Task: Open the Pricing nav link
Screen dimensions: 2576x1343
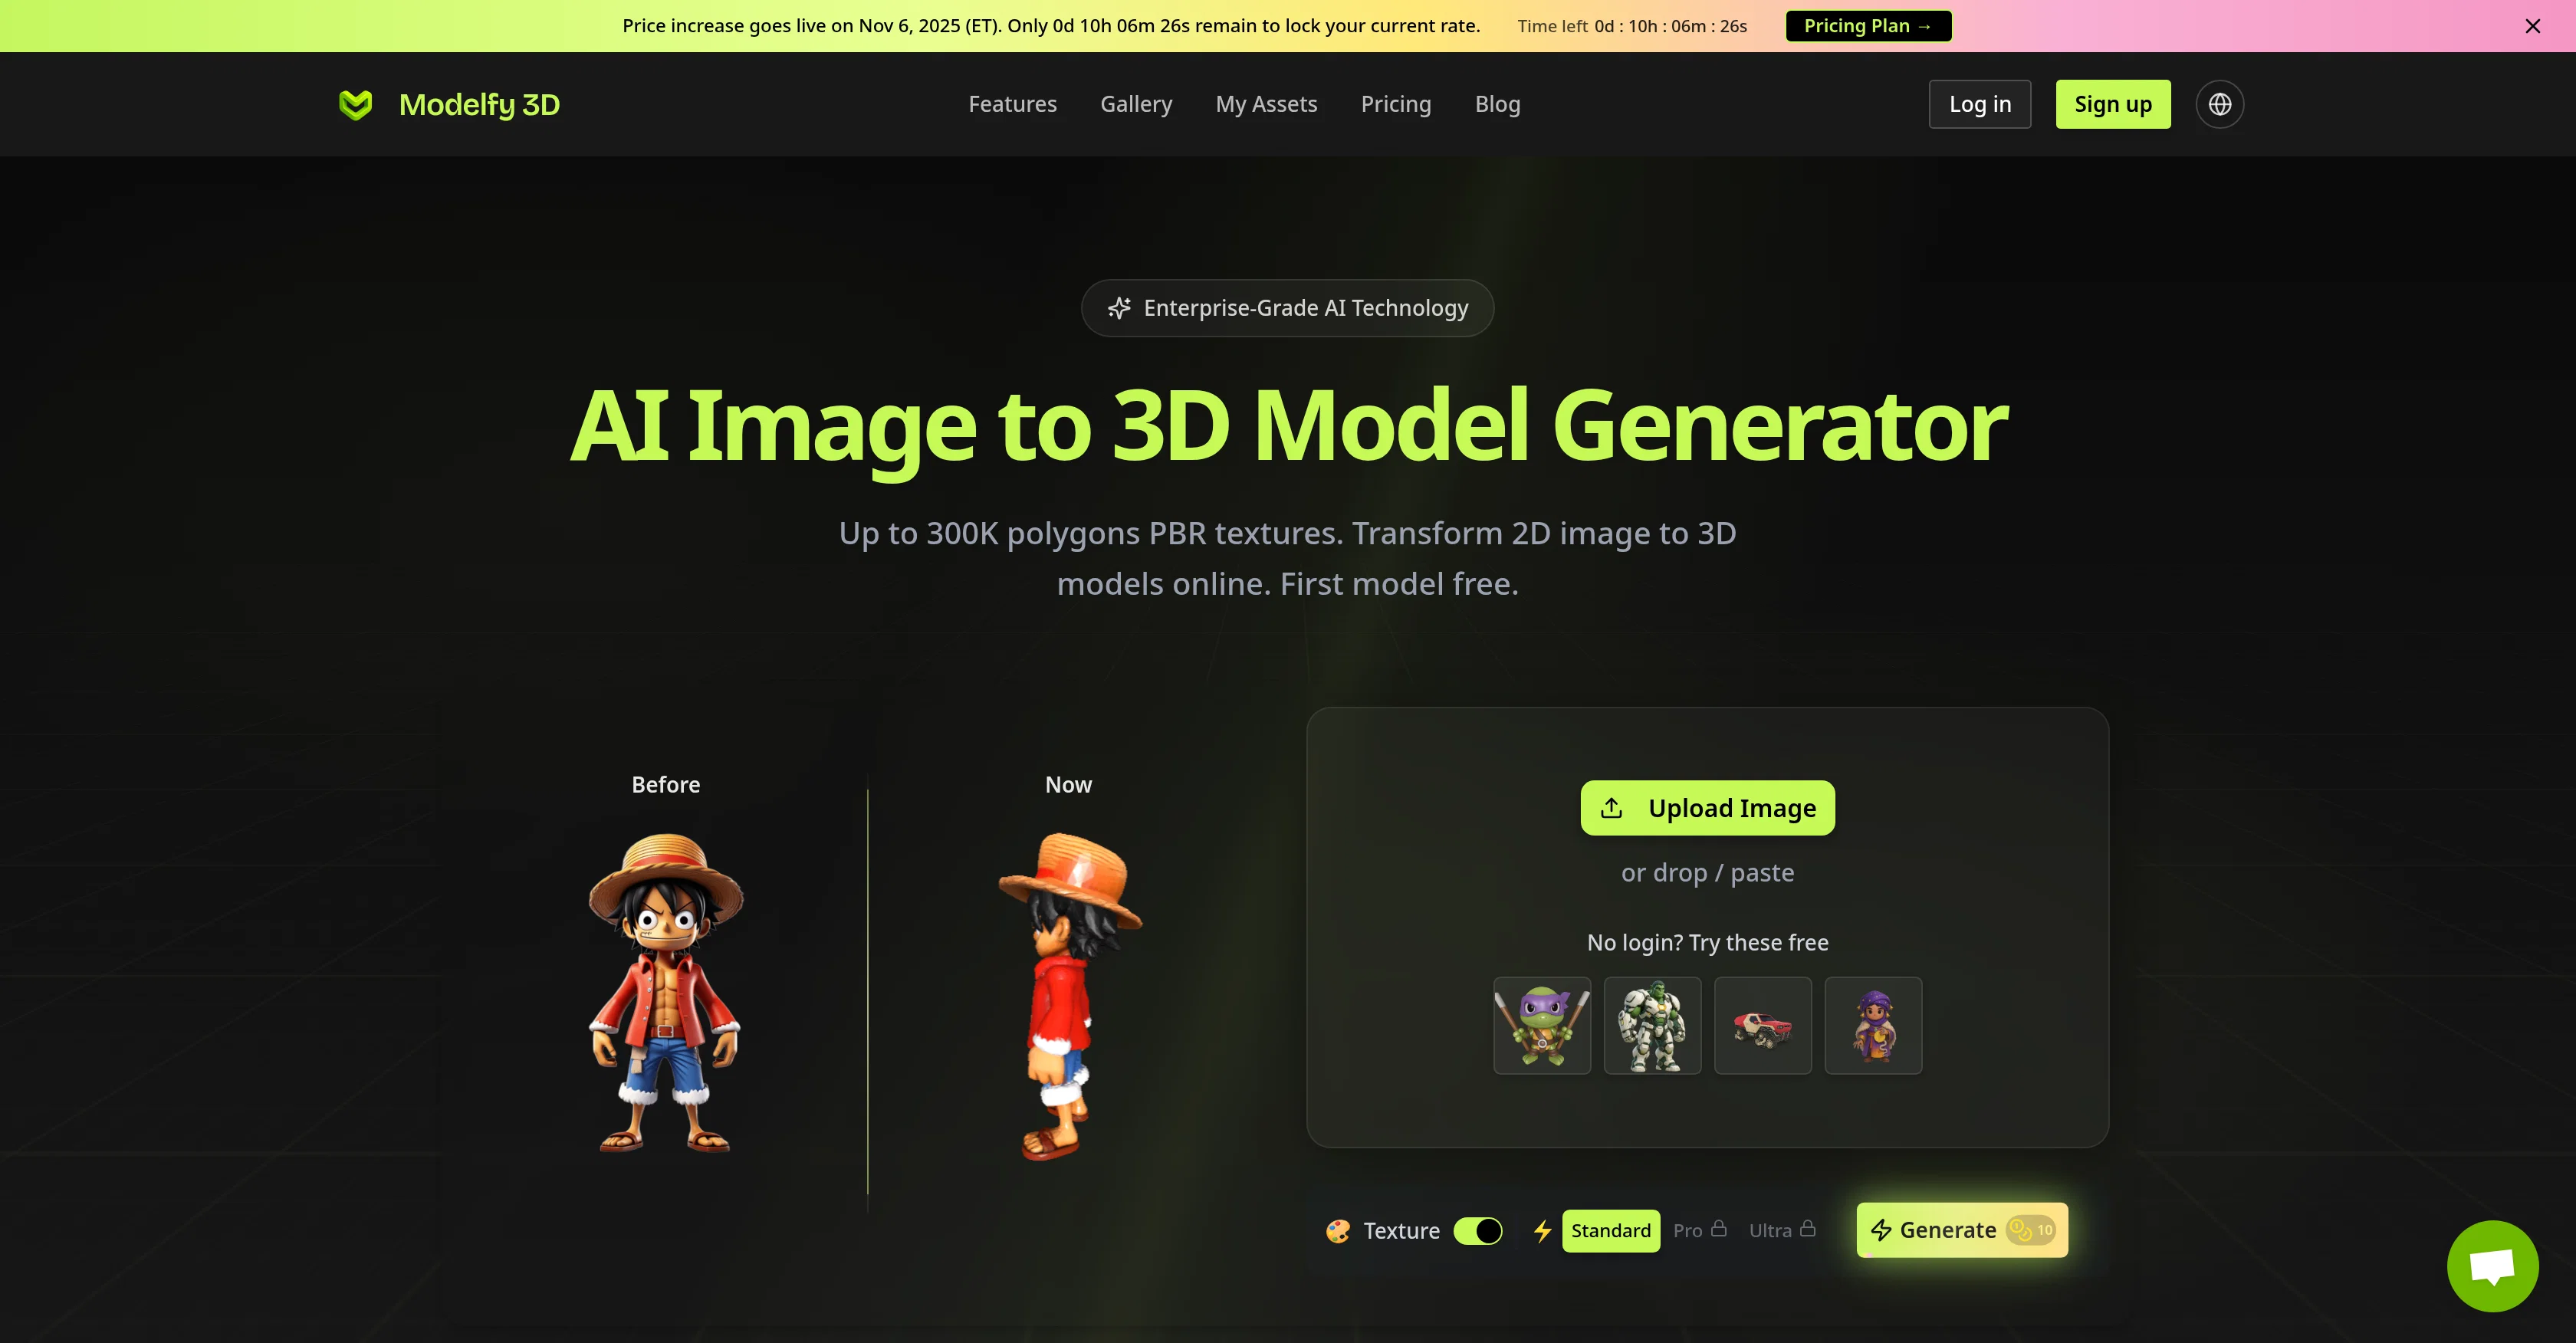Action: pyautogui.click(x=1396, y=104)
